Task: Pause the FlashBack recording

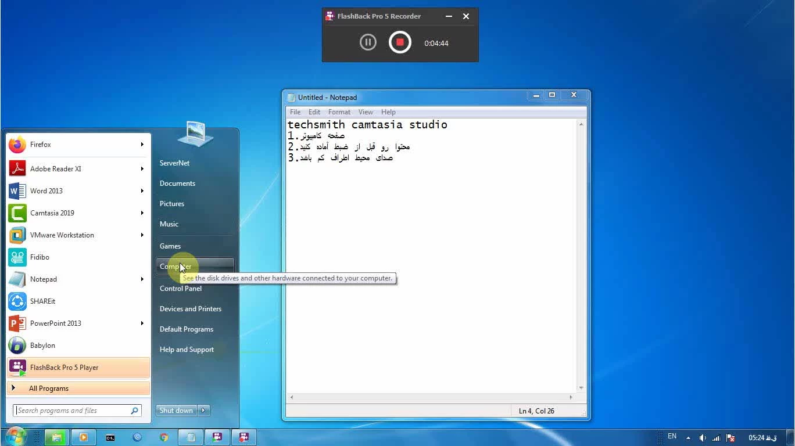Action: pyautogui.click(x=368, y=42)
